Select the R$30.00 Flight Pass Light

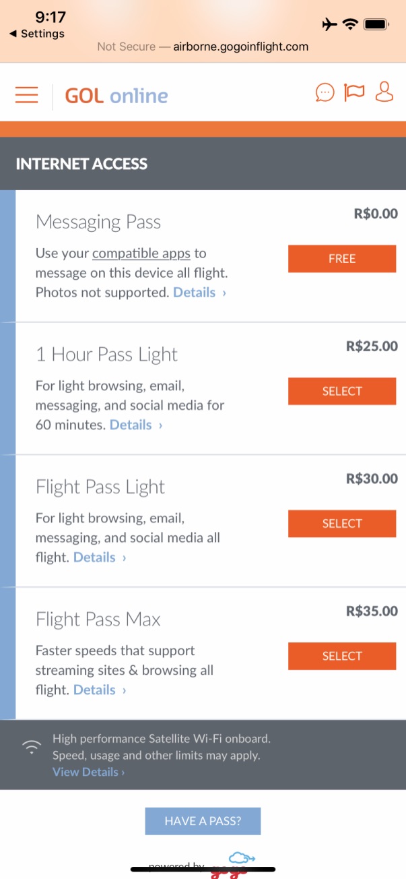pos(342,524)
